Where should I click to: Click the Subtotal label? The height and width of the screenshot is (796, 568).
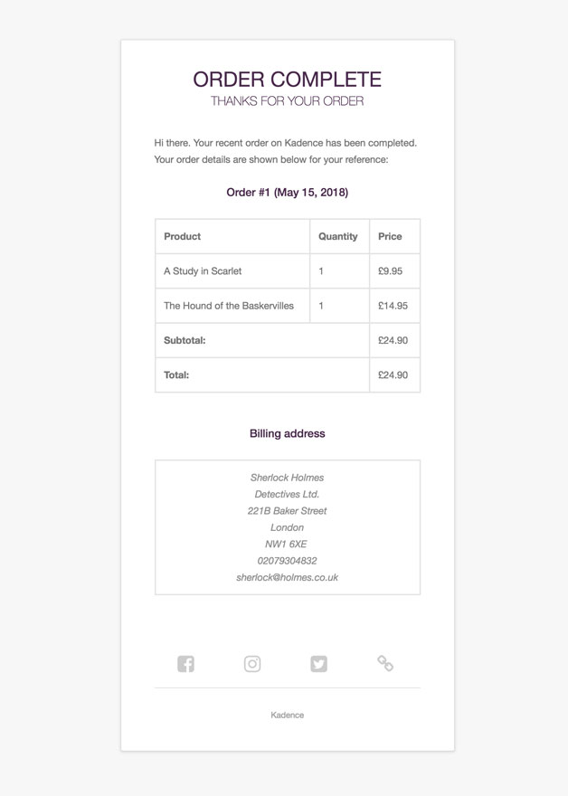(185, 340)
